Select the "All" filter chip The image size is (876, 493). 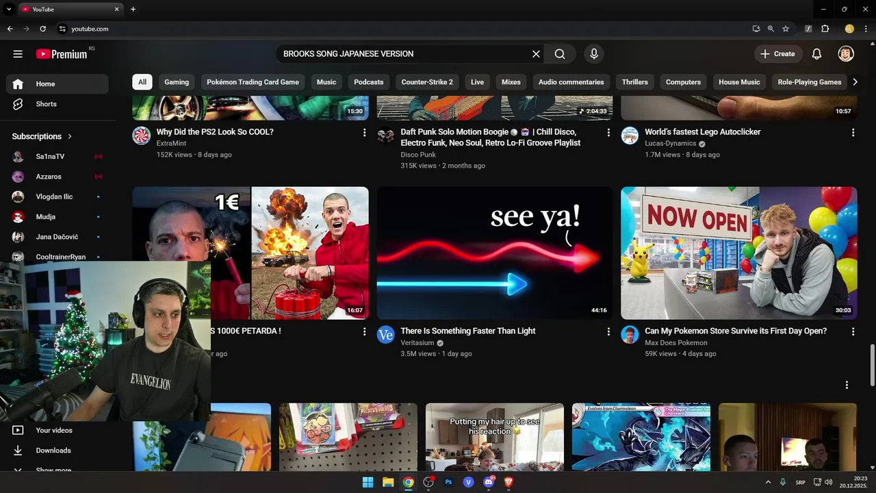tap(142, 82)
